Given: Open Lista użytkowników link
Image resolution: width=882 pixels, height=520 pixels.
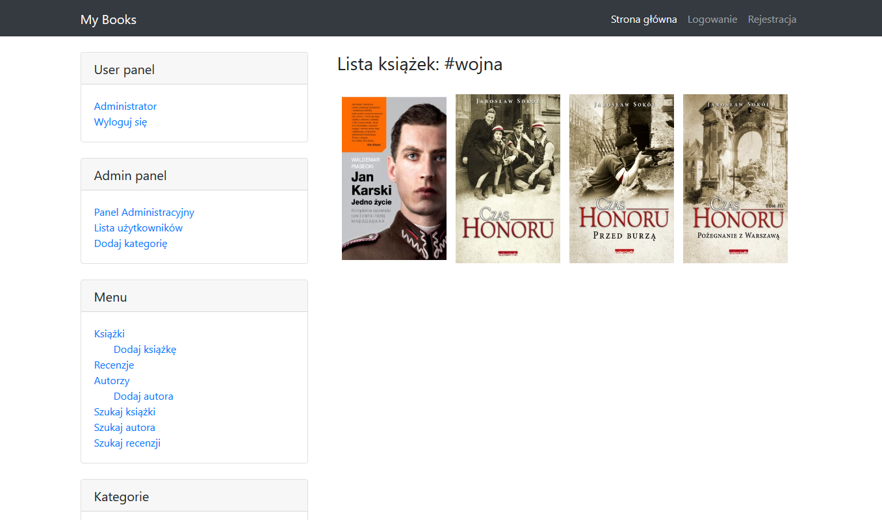Looking at the screenshot, I should (138, 227).
